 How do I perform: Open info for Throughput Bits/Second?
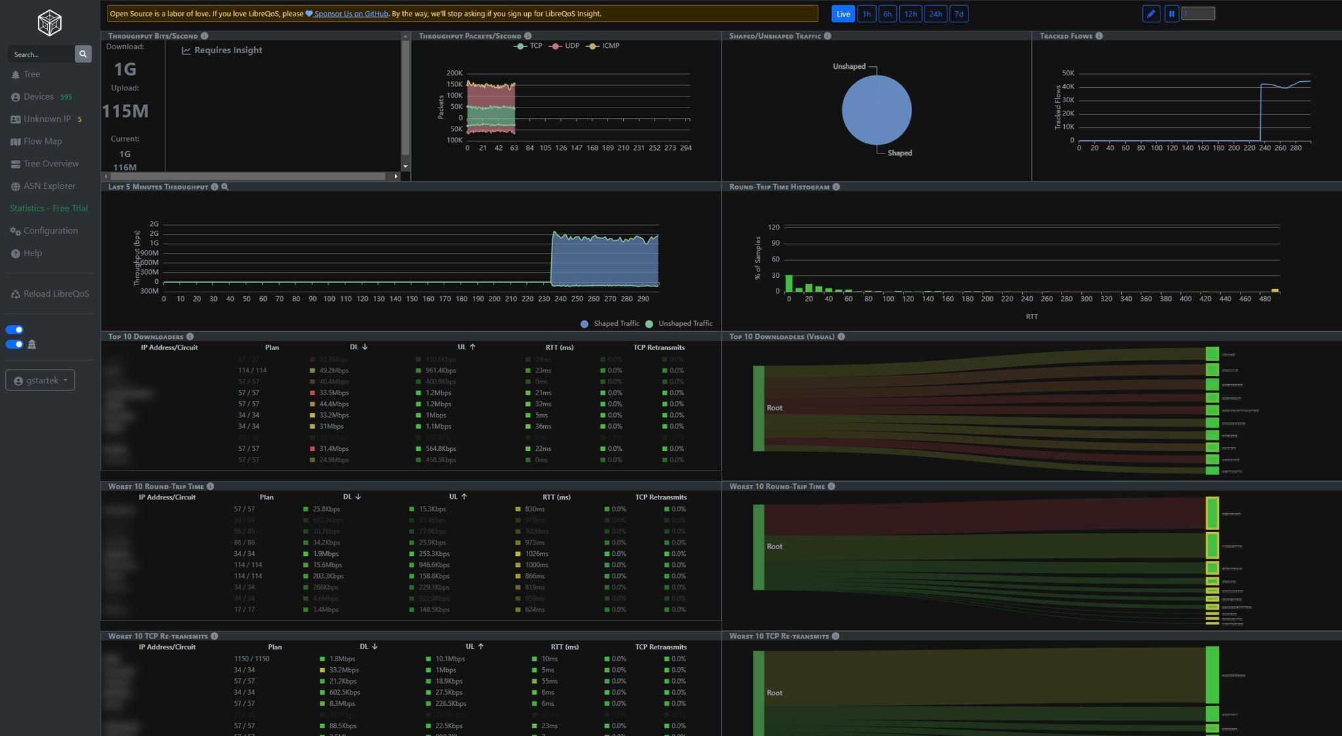204,36
